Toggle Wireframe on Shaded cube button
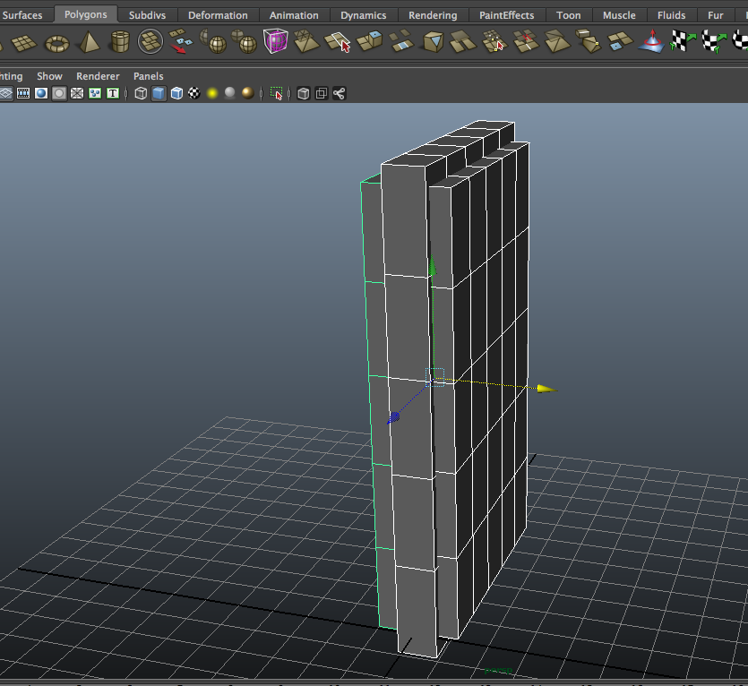This screenshot has height=686, width=748. tap(176, 93)
